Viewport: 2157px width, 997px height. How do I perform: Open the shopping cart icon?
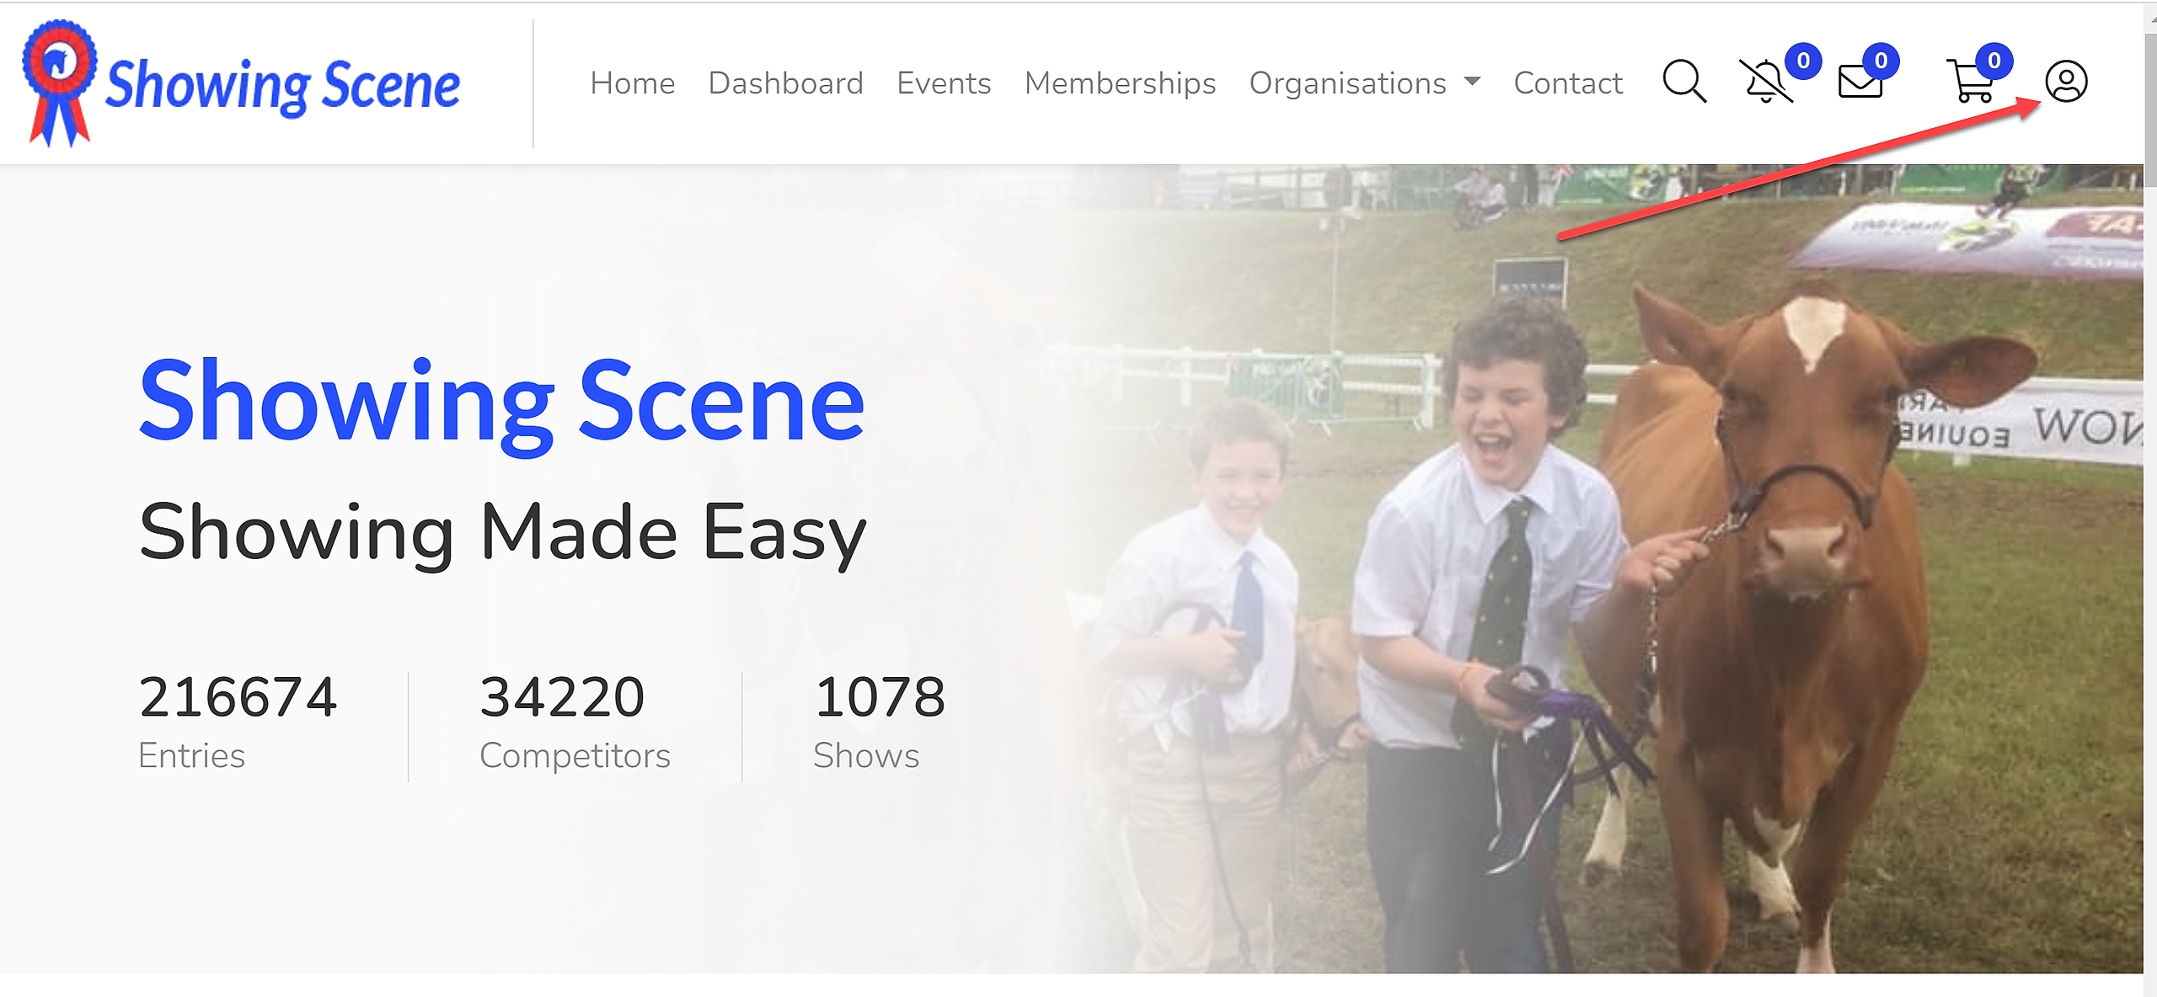[x=1970, y=82]
